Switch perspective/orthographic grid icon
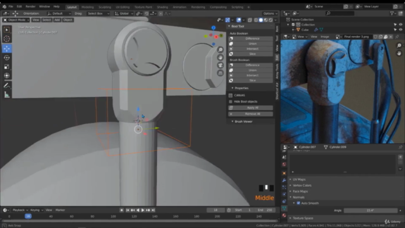 tap(220, 73)
